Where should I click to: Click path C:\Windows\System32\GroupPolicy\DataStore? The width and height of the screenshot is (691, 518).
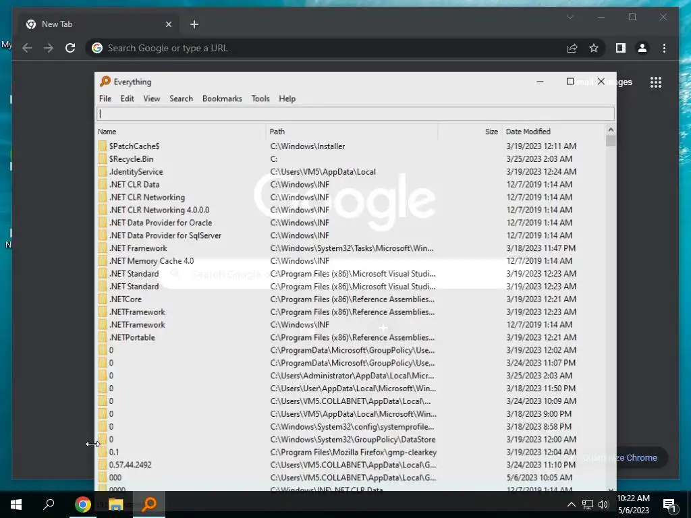click(353, 439)
